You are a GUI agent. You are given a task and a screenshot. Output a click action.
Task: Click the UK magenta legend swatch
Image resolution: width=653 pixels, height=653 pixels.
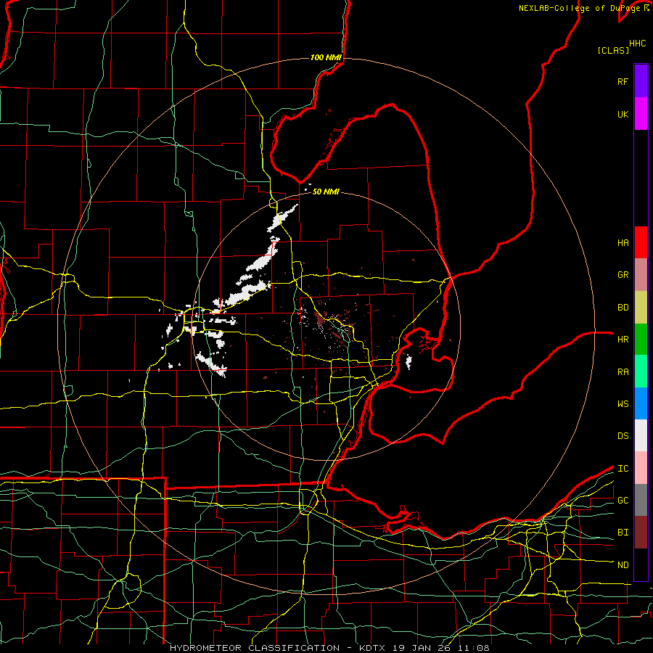[x=641, y=114]
